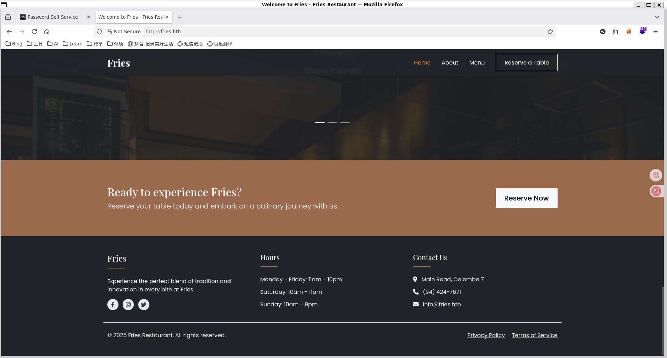Expand the list all tabs chevron

[657, 17]
